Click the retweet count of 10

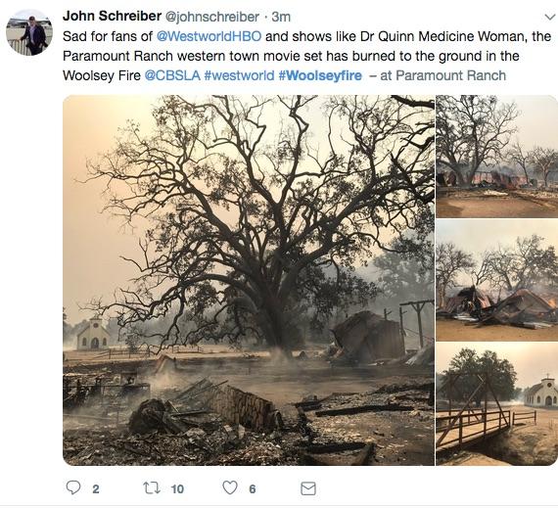click(x=177, y=489)
